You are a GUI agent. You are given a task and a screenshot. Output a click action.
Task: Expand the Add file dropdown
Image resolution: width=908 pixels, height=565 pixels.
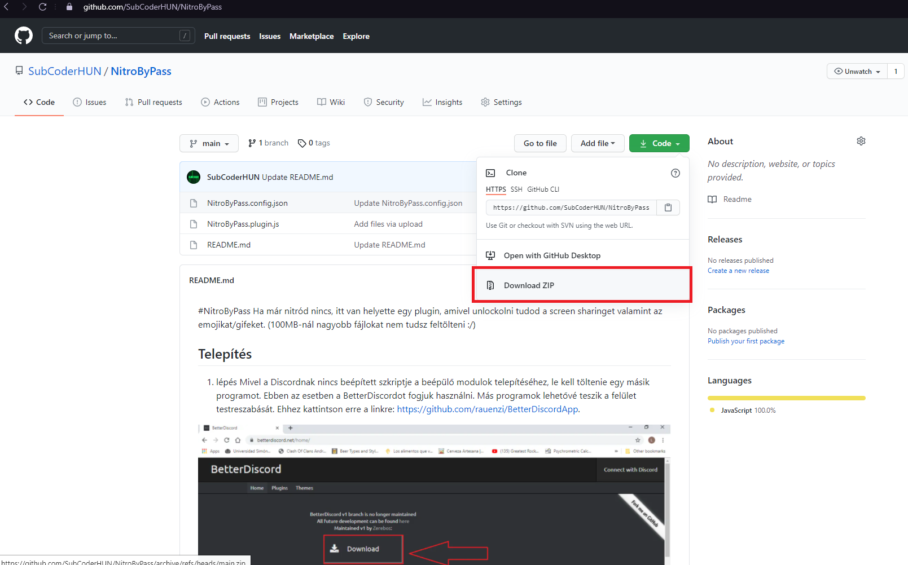tap(598, 143)
